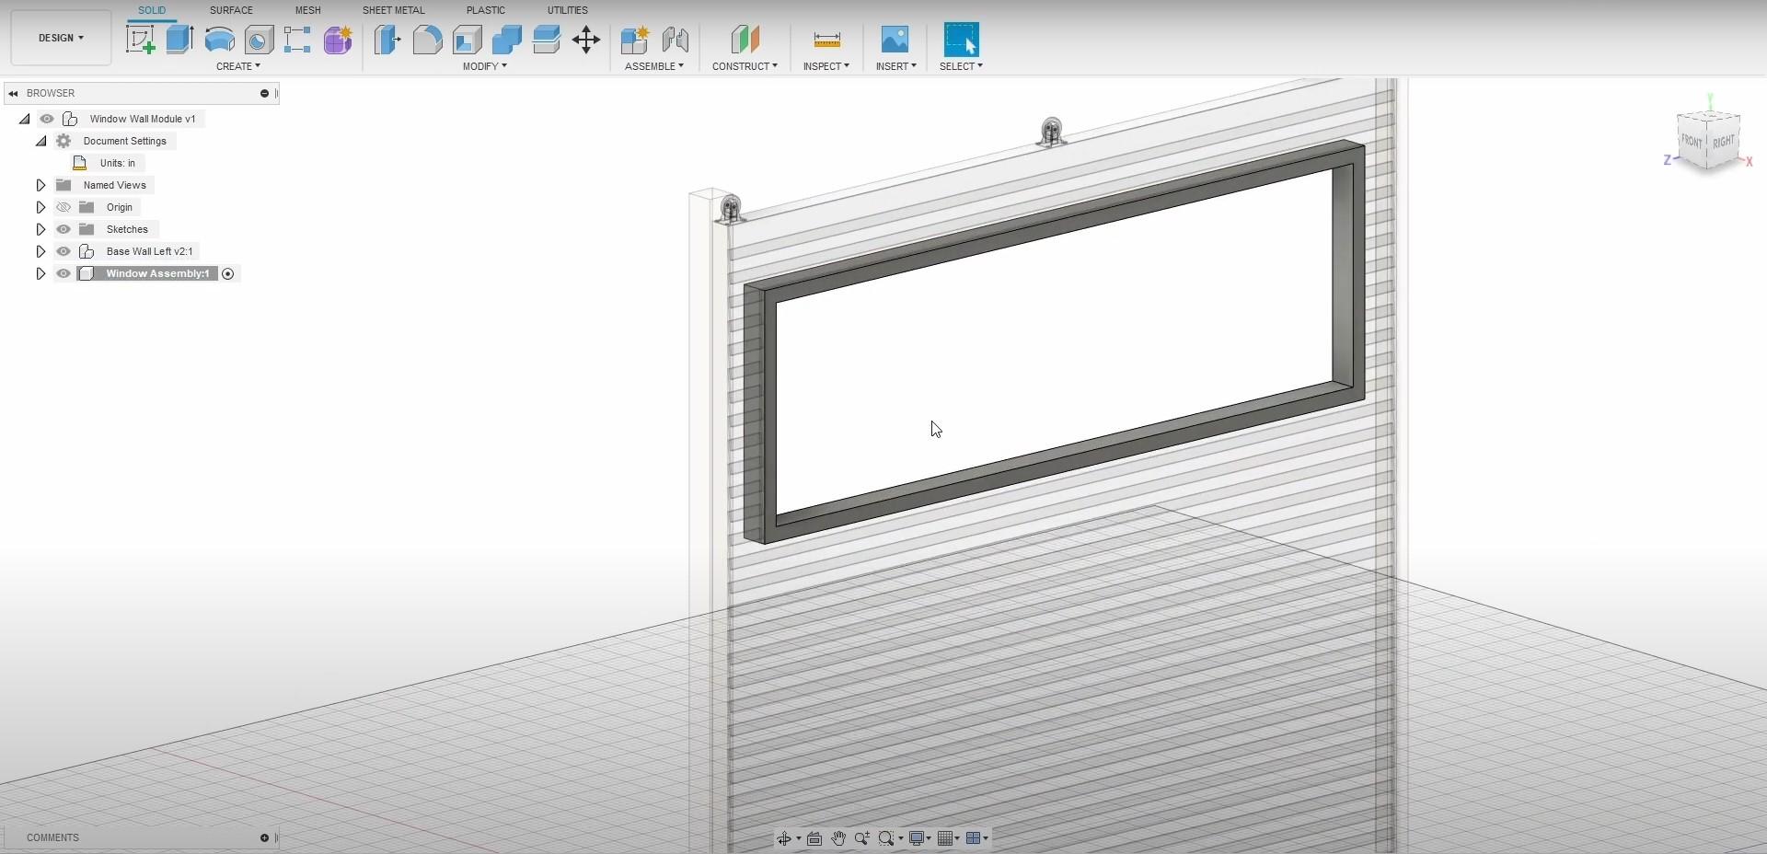
Task: Click the Joint tool icon
Action: [676, 40]
